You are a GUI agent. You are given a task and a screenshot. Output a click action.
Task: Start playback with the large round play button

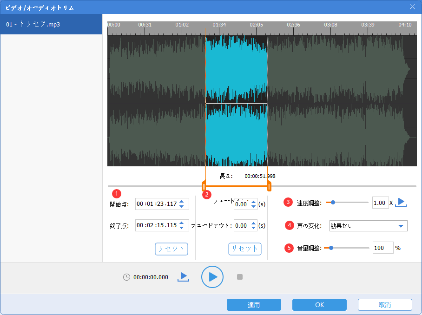(x=212, y=277)
